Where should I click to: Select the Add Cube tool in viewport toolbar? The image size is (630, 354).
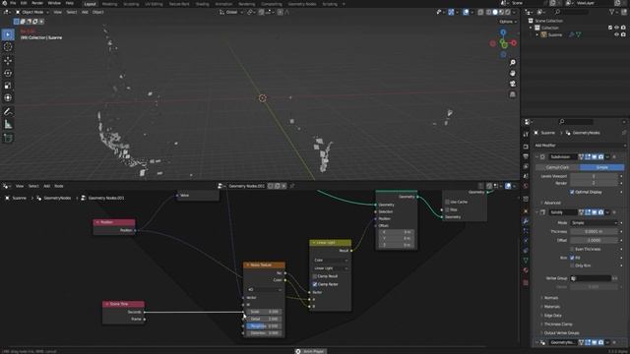8,138
